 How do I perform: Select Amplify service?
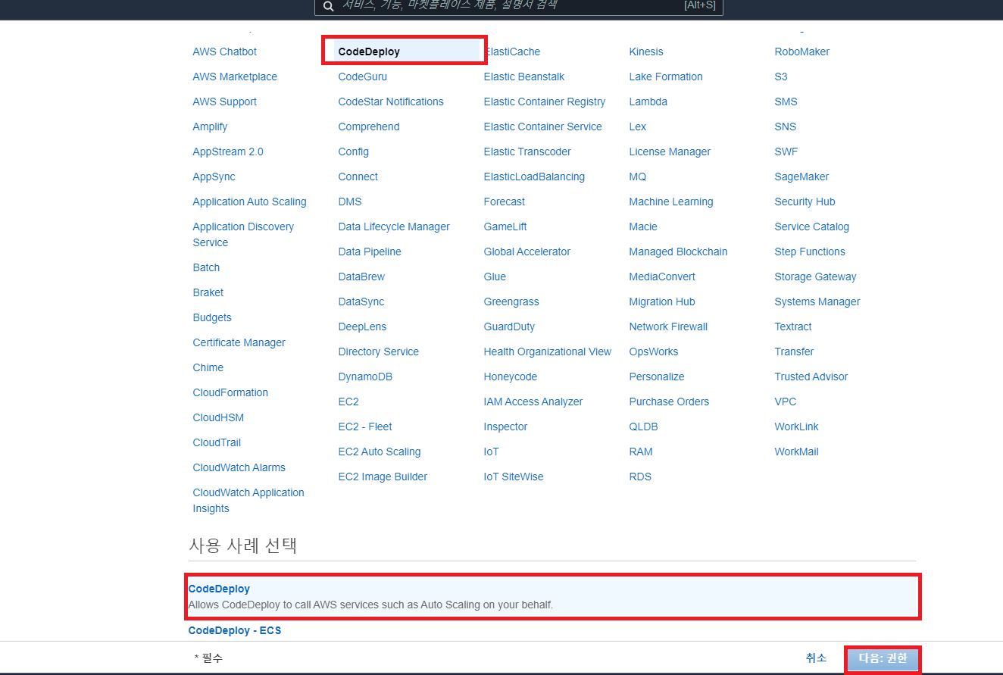(x=210, y=127)
